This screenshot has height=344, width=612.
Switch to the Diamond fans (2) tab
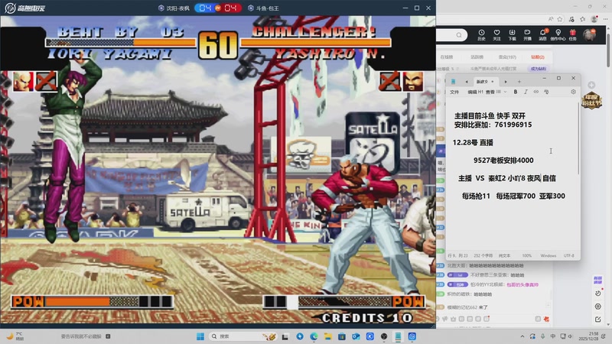pos(538,57)
